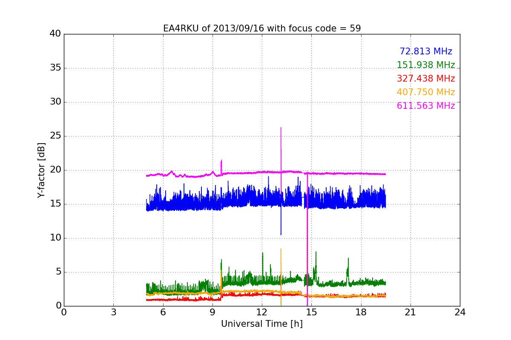The image size is (511, 340).
Task: Click the x-axis tick label 3
Action: coord(113,312)
